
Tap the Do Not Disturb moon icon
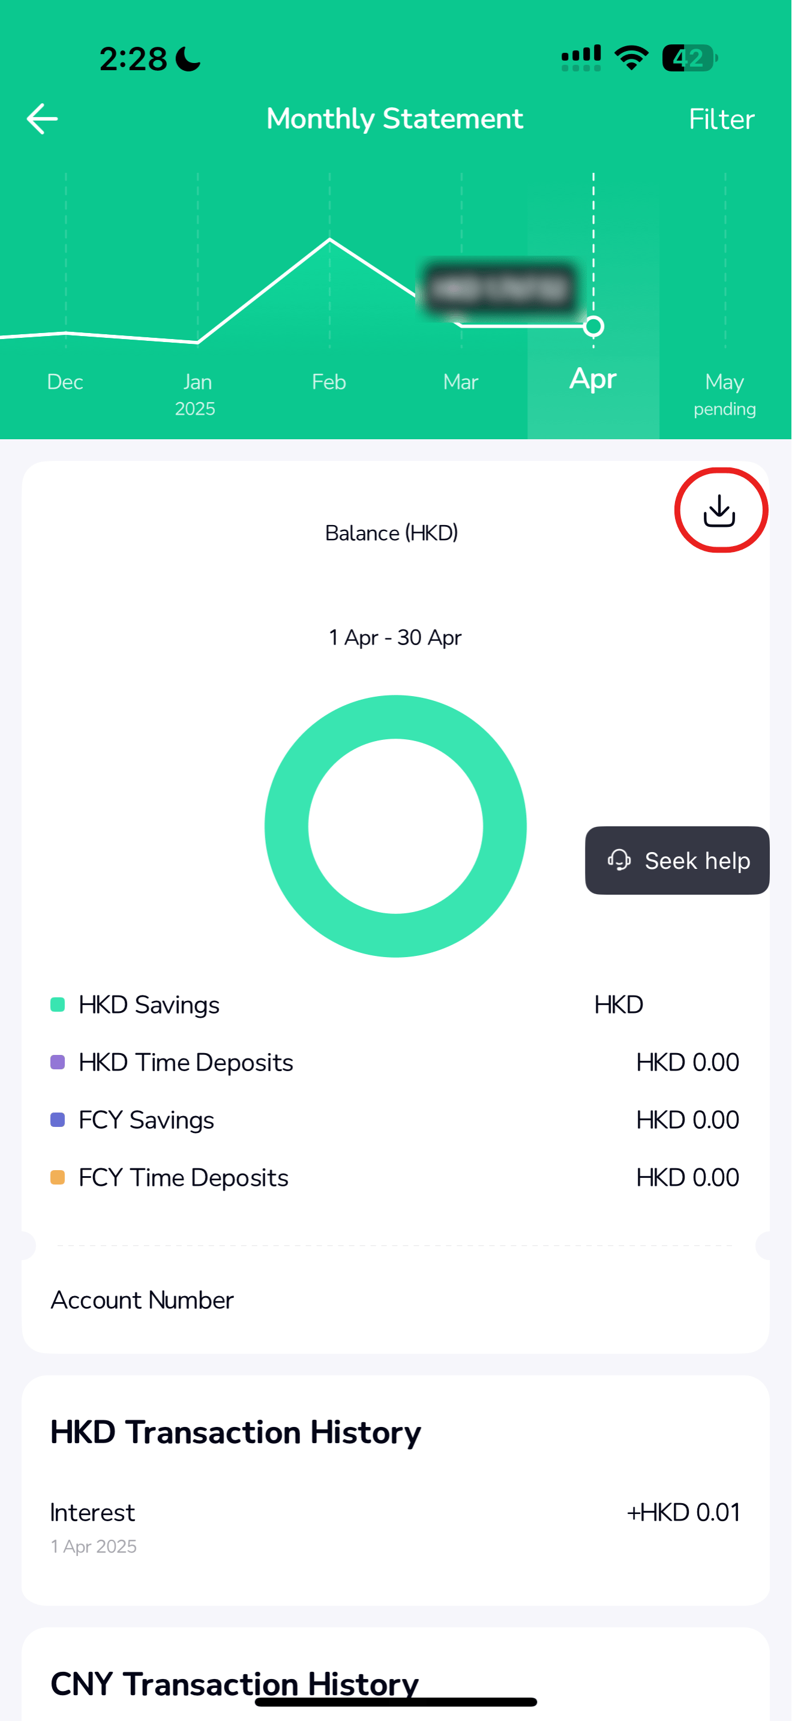[x=188, y=59]
